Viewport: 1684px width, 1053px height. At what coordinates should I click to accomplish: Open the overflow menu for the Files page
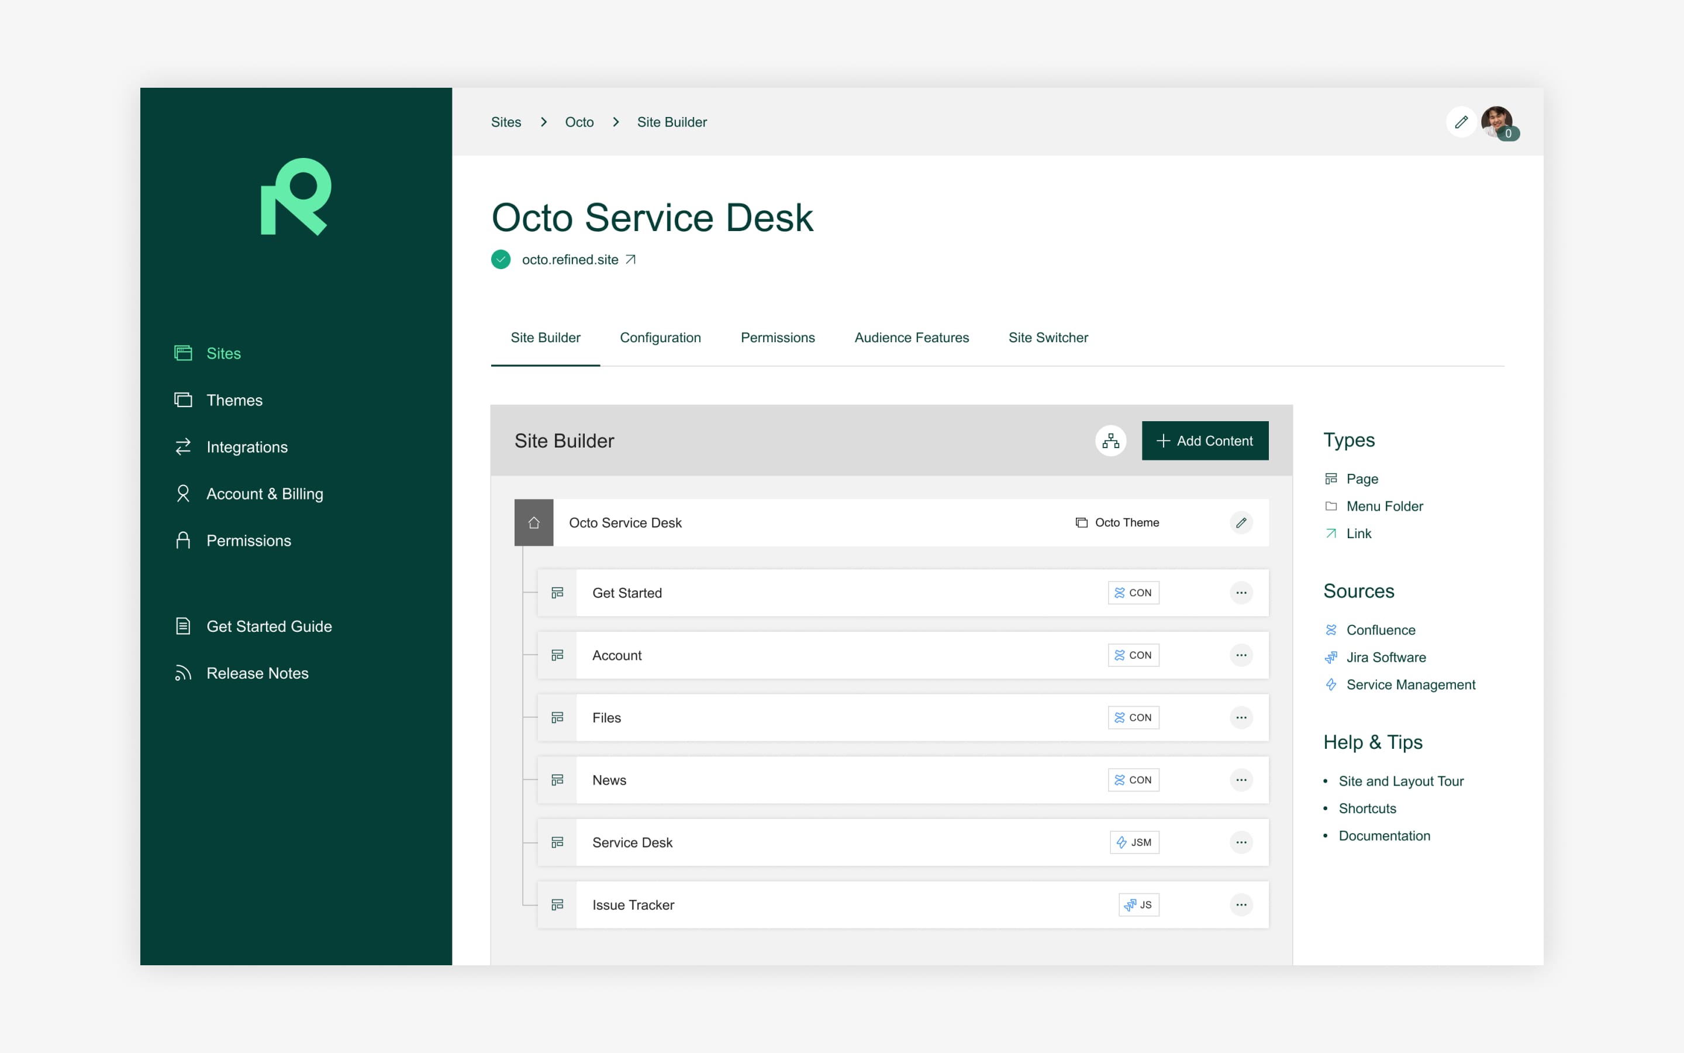pos(1242,717)
